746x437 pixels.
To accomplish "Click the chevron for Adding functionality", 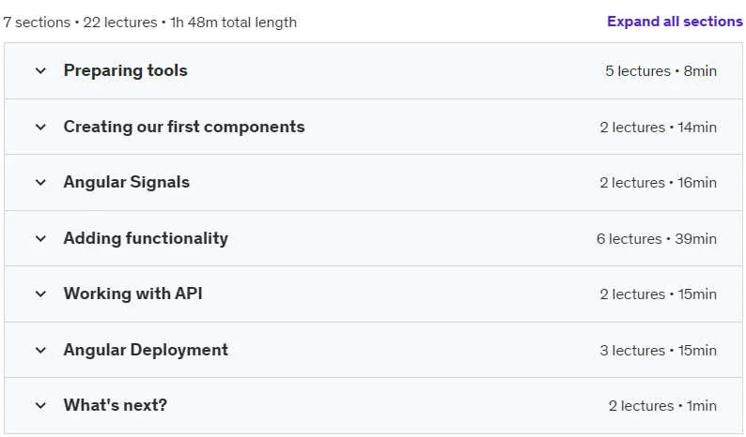I will [41, 238].
